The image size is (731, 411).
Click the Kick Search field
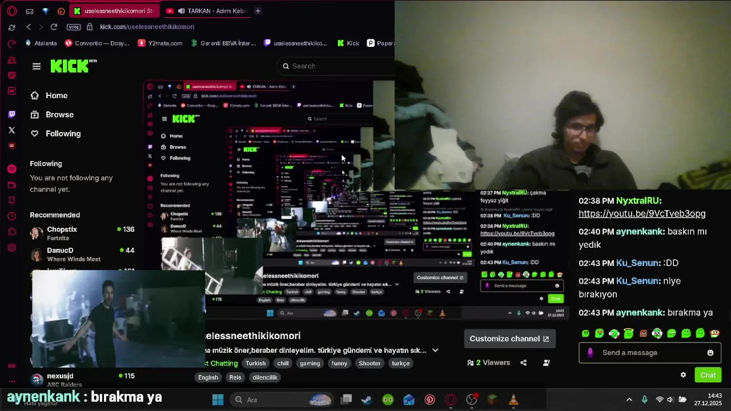click(x=337, y=66)
